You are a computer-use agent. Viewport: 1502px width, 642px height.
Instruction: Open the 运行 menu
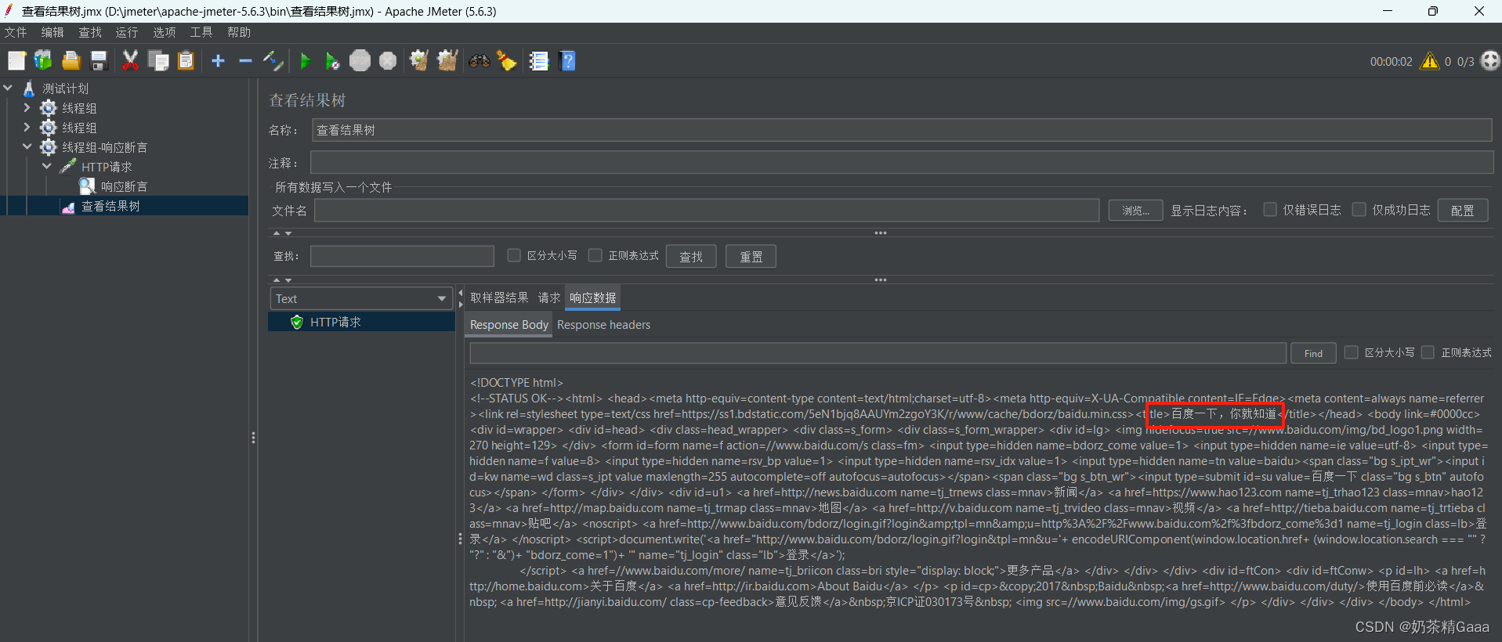pos(127,32)
